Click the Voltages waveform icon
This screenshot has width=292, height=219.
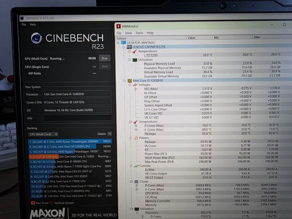[x=135, y=85]
